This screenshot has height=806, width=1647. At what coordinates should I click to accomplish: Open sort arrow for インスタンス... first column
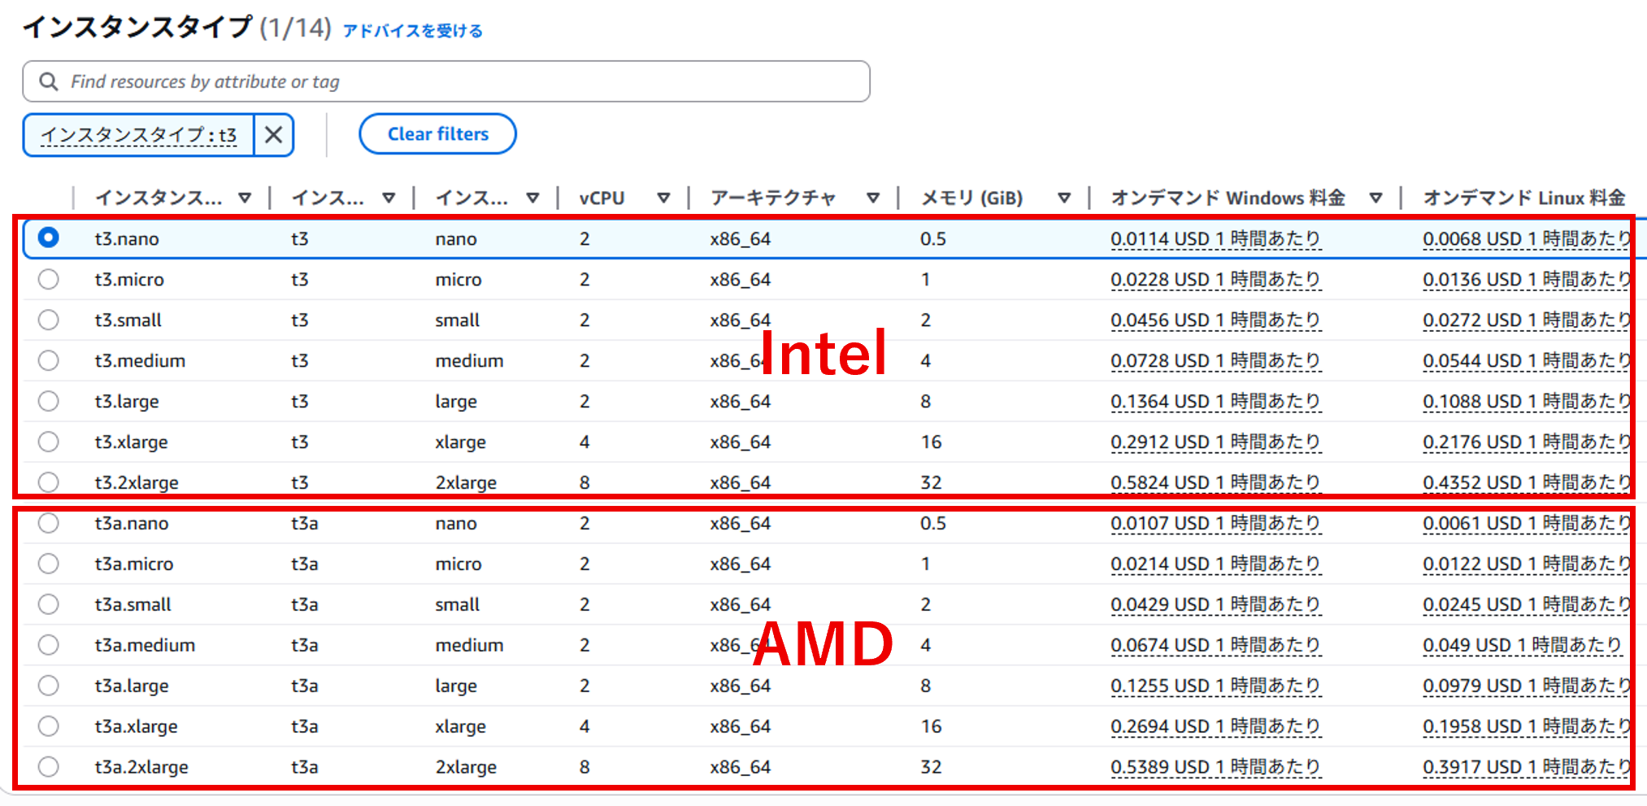pyautogui.click(x=245, y=198)
